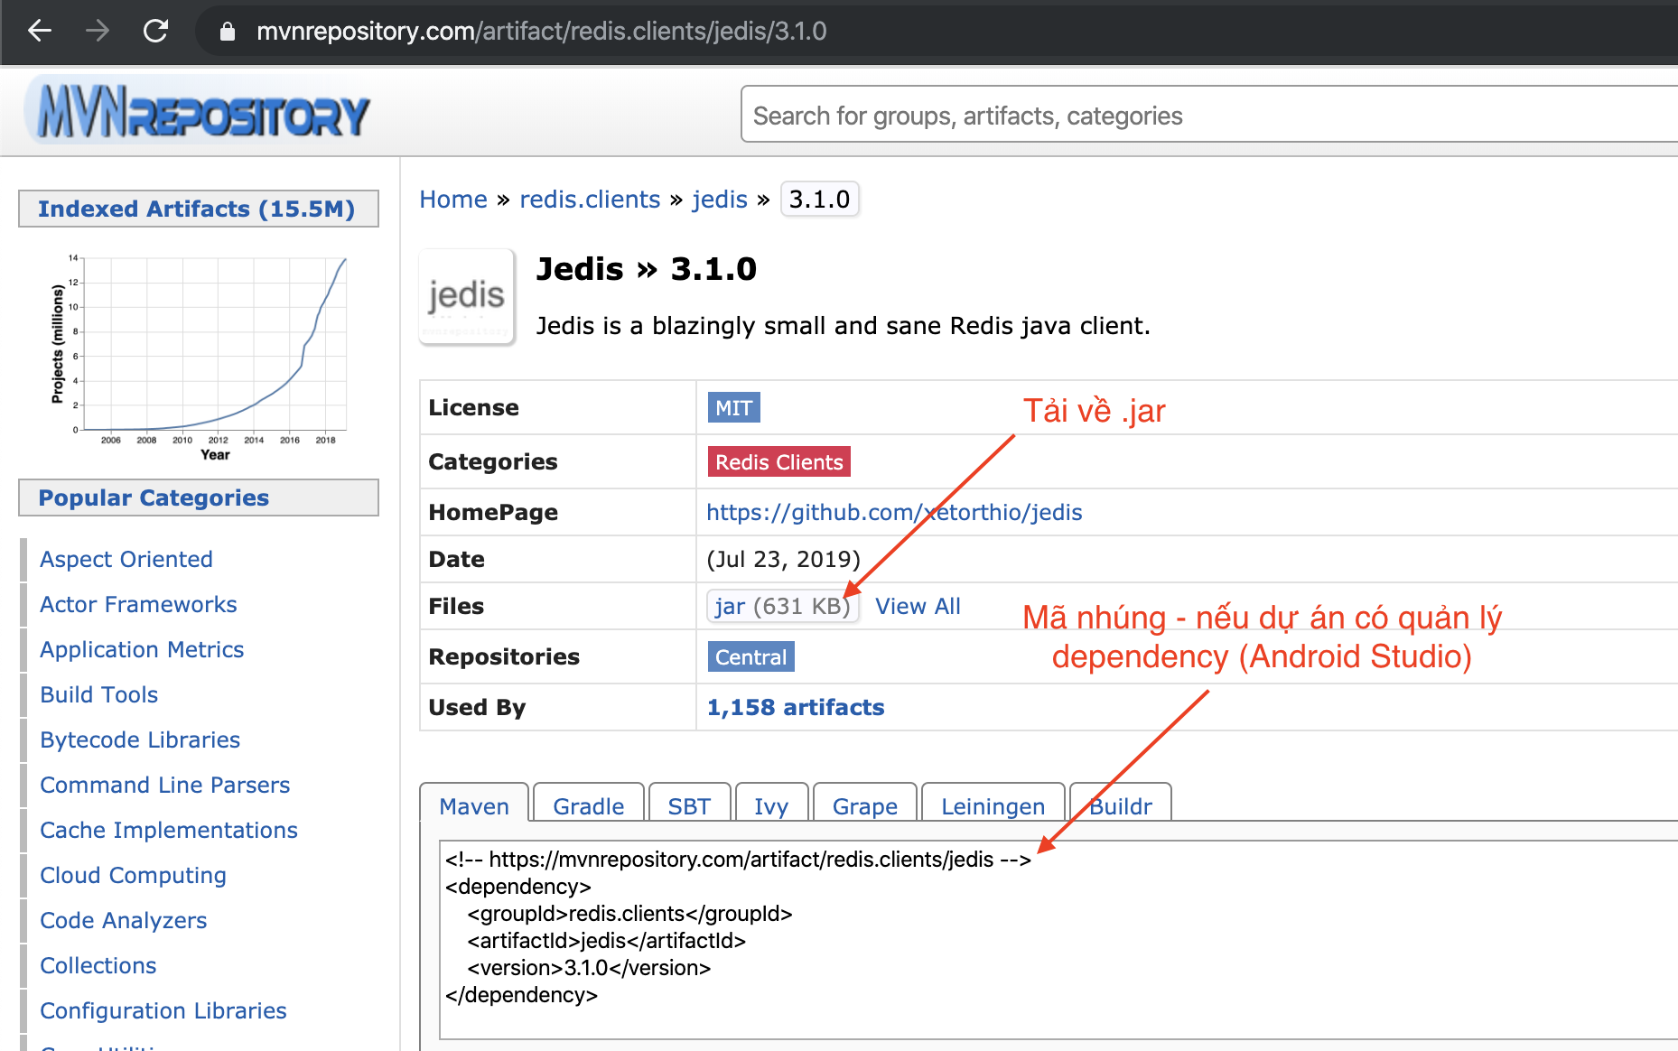Click the Jedis » 3.1.0 page title
The width and height of the screenshot is (1678, 1051).
click(x=647, y=269)
